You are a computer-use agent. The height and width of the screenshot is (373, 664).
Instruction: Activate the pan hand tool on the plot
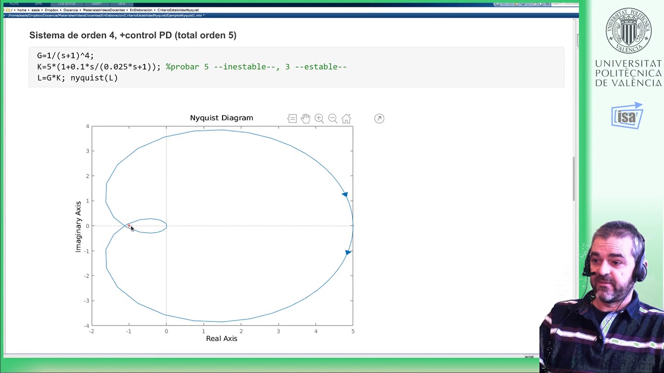point(306,119)
